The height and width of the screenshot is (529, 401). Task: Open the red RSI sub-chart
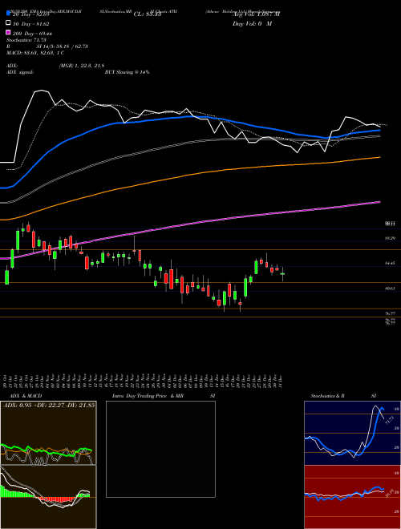(352, 497)
